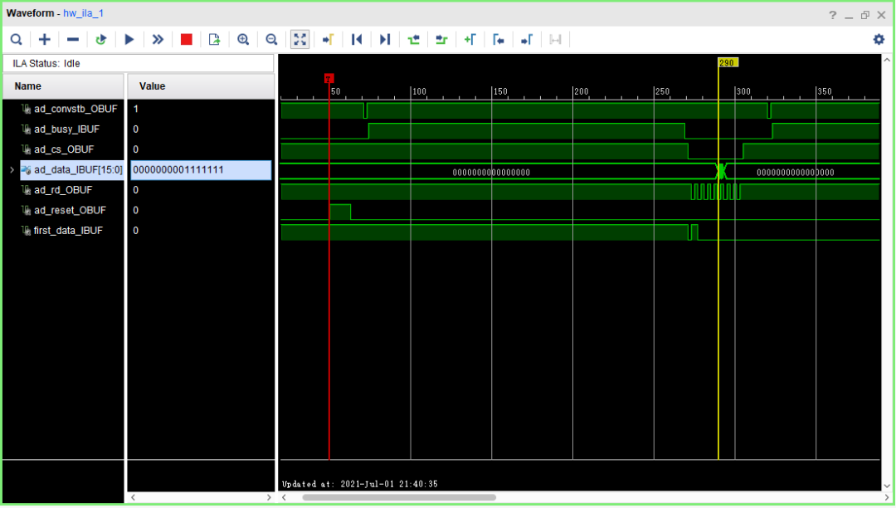Export ILA data icon
Viewport: 896px width, 508px height.
click(214, 40)
